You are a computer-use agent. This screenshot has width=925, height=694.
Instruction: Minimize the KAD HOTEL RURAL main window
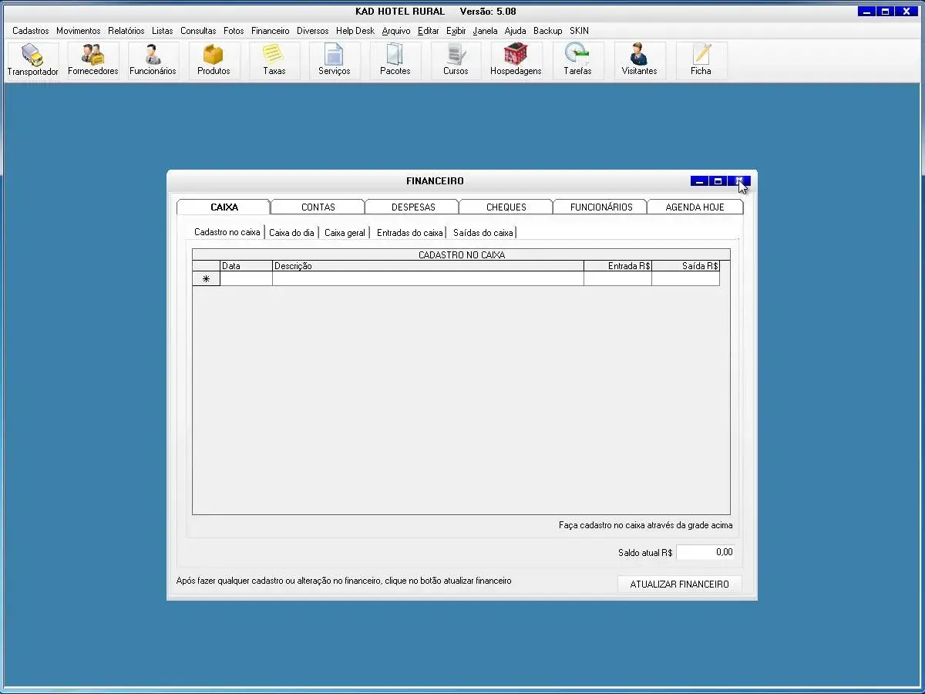[867, 12]
